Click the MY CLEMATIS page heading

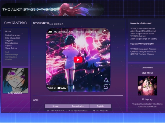tap(41, 23)
